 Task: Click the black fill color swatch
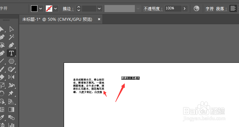point(34,8)
